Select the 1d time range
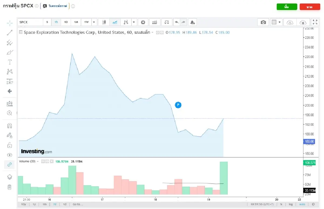The image size is (324, 209). [x=65, y=204]
